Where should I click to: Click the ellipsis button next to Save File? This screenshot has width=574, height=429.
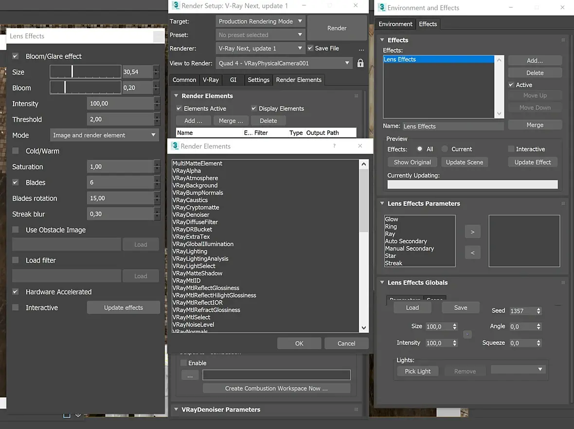361,49
